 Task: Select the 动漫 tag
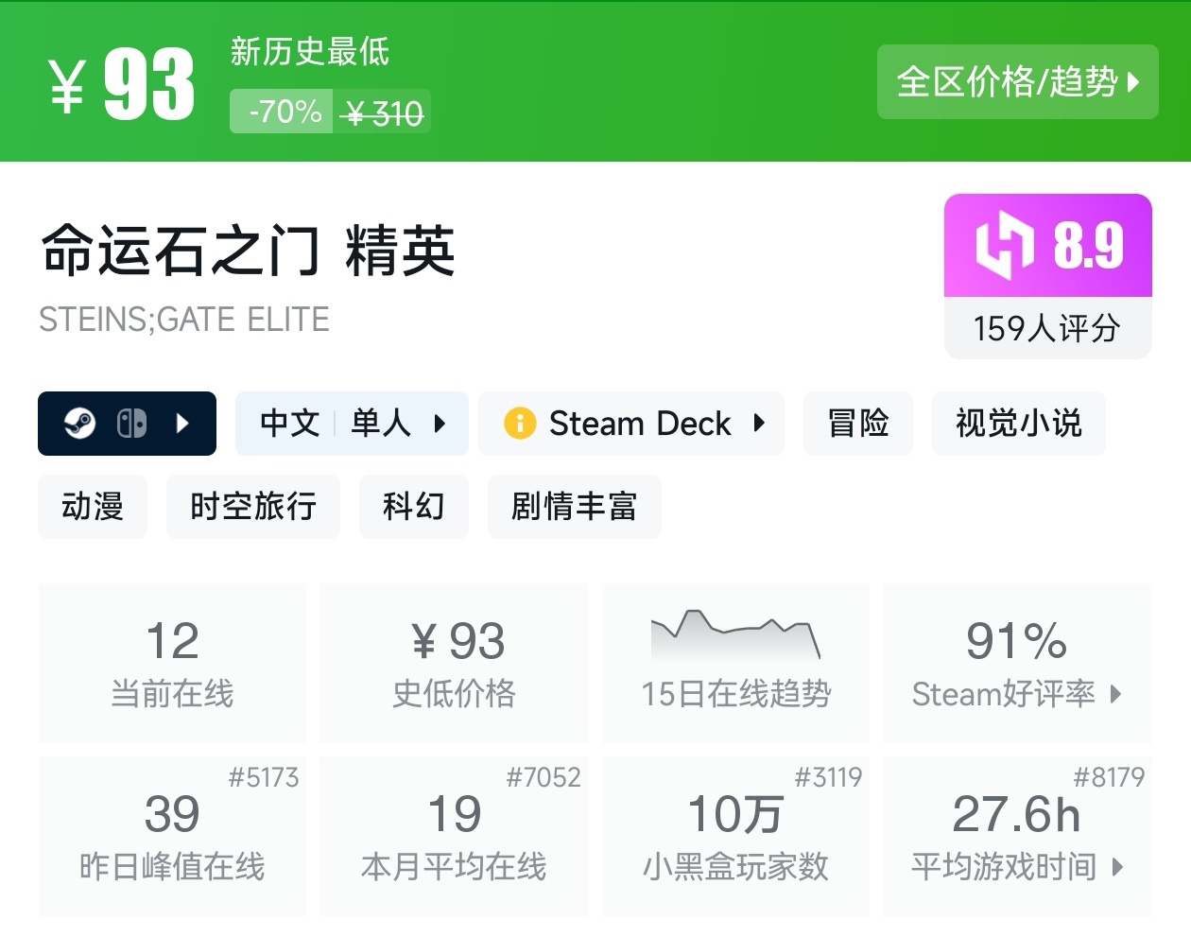point(93,507)
